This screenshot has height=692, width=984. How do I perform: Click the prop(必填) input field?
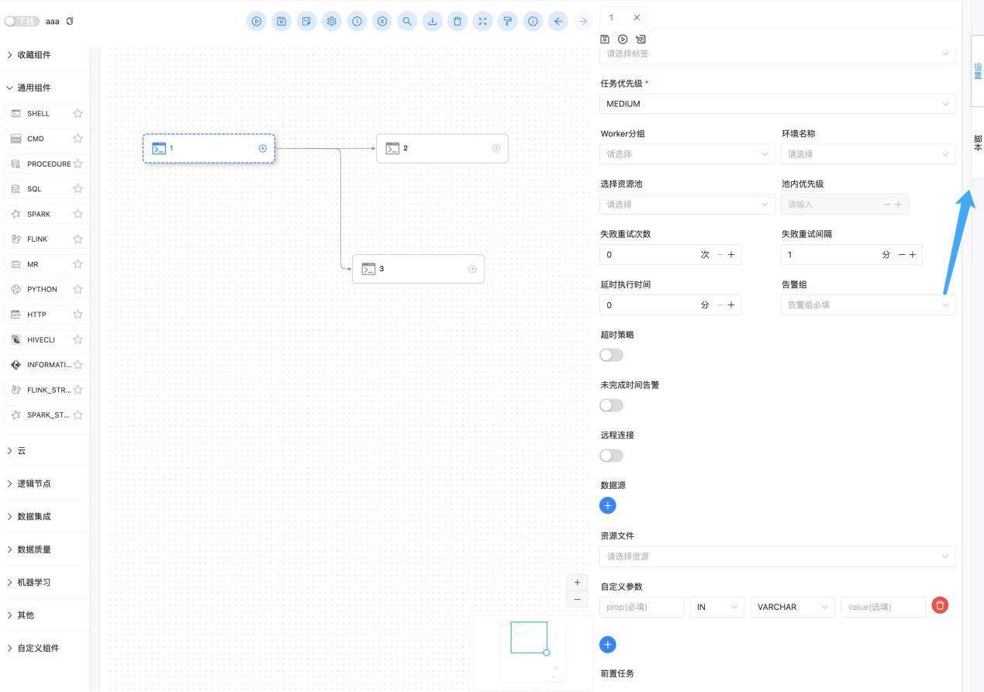(x=641, y=607)
